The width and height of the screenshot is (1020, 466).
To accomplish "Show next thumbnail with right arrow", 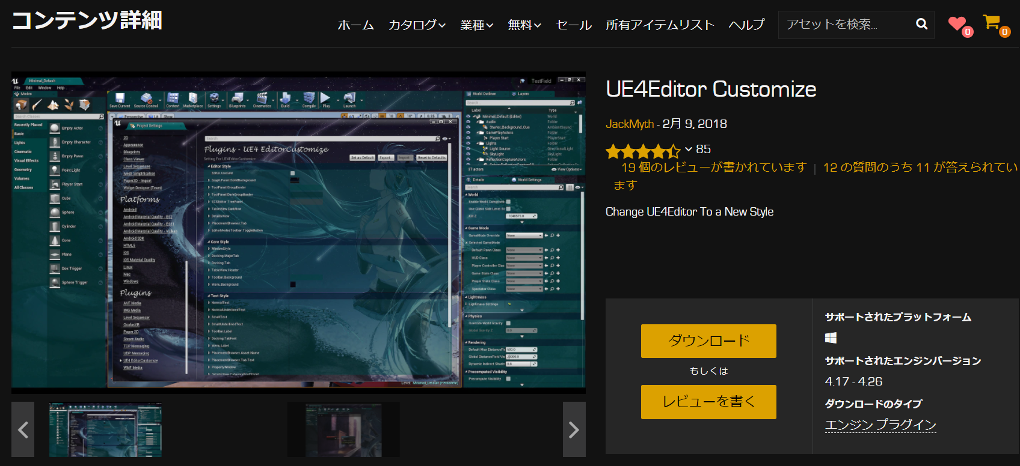I will click(x=574, y=429).
